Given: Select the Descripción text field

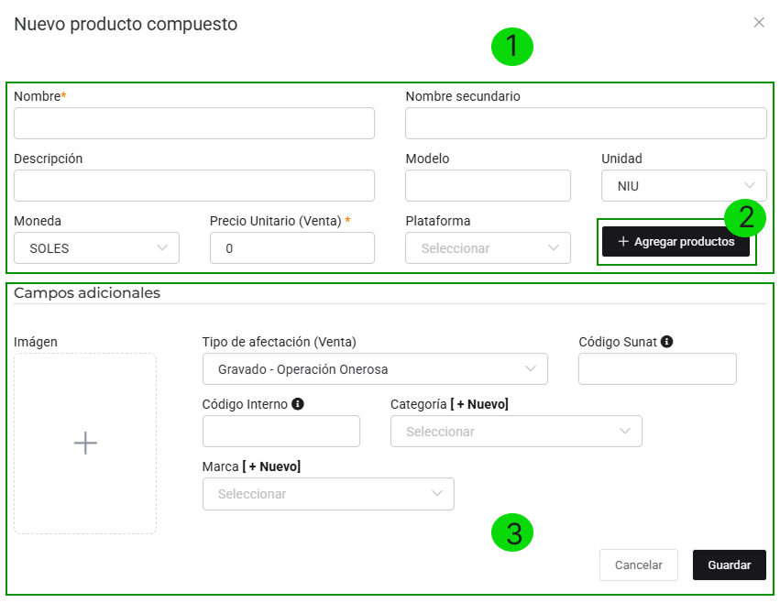Looking at the screenshot, I should click(194, 186).
